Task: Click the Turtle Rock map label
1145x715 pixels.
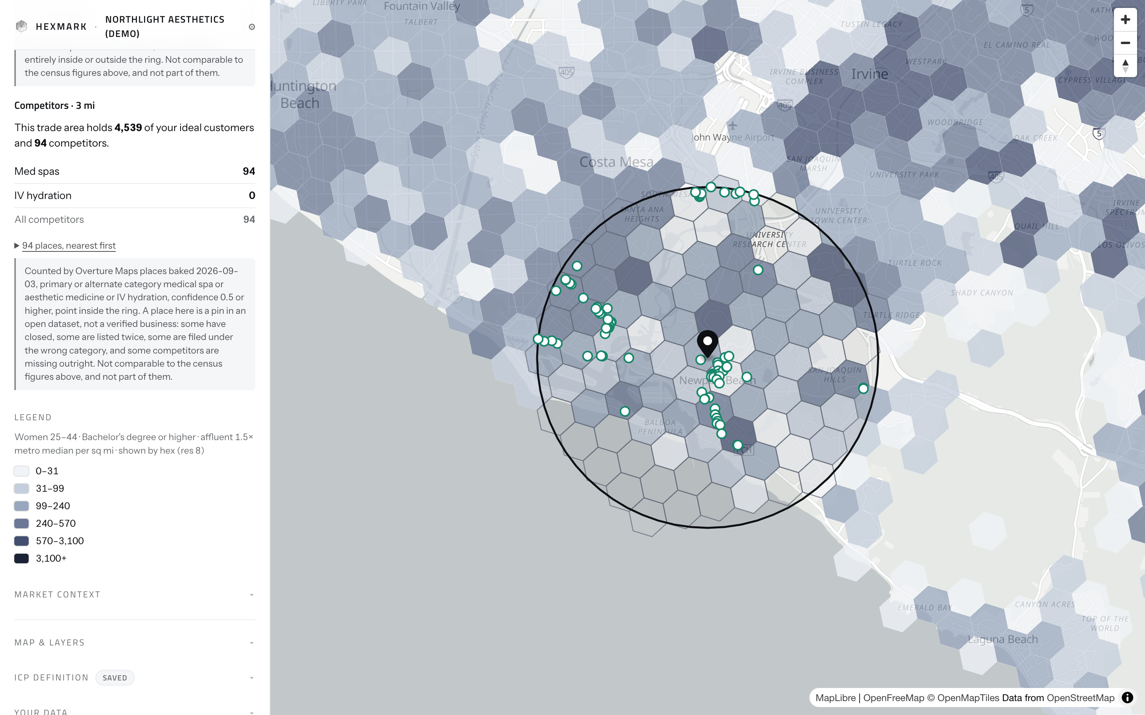Action: 915,263
